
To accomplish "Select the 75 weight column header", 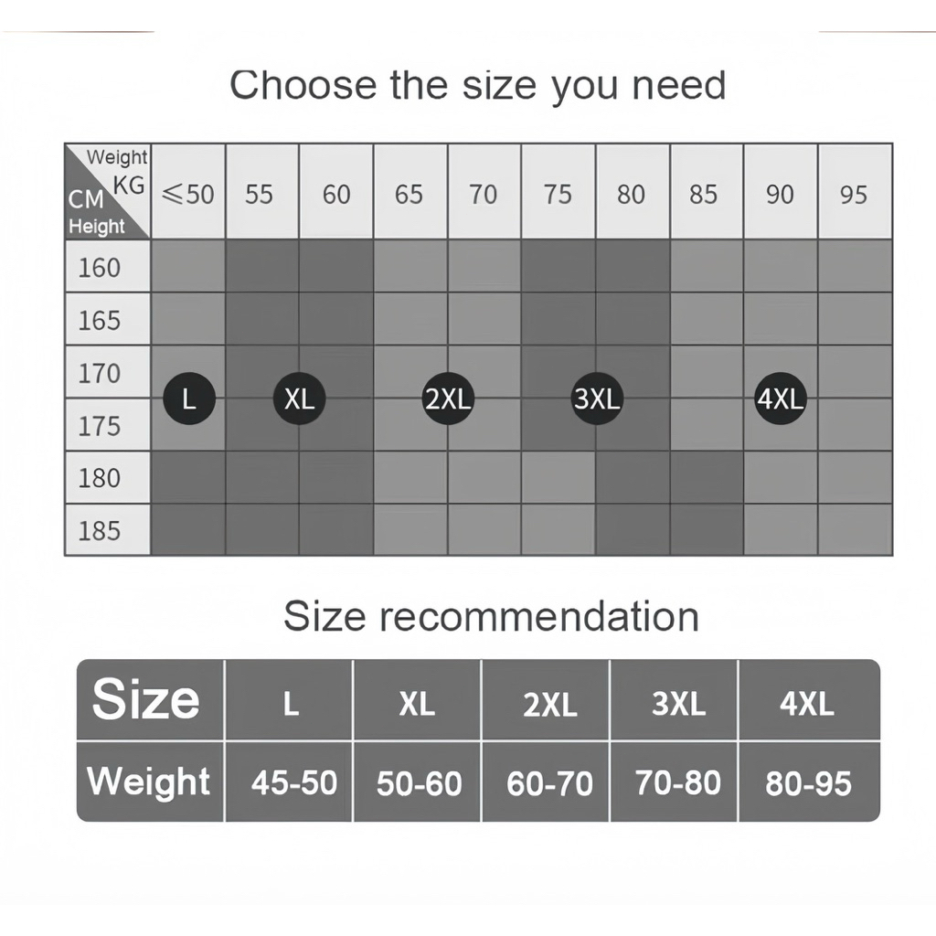I will [558, 194].
